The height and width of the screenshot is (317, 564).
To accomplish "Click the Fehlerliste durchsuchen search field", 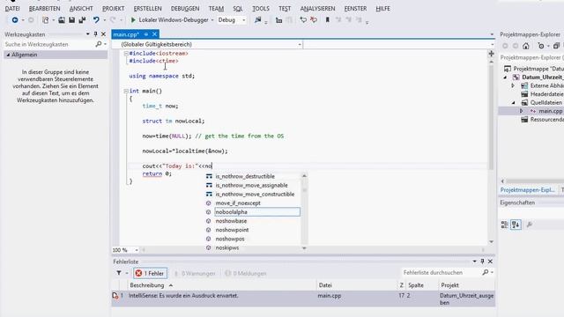I will (x=441, y=272).
